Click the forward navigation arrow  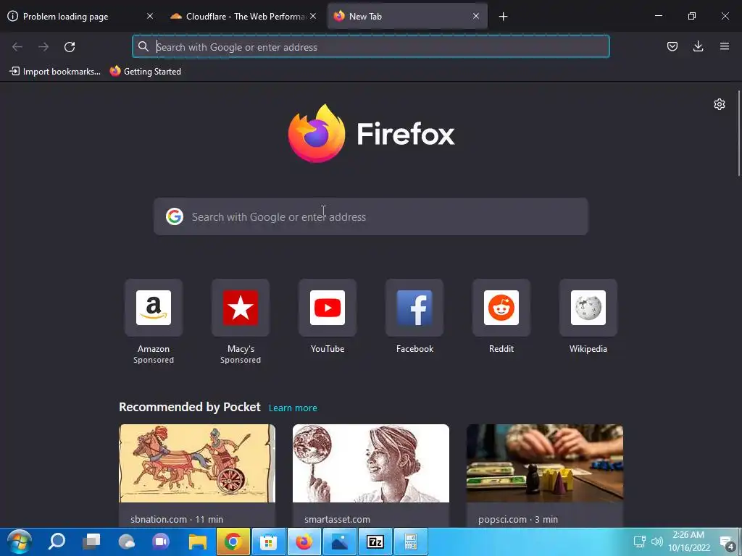[x=43, y=47]
